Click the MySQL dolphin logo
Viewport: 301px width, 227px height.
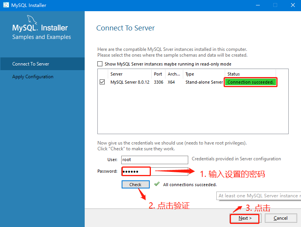coord(32,20)
